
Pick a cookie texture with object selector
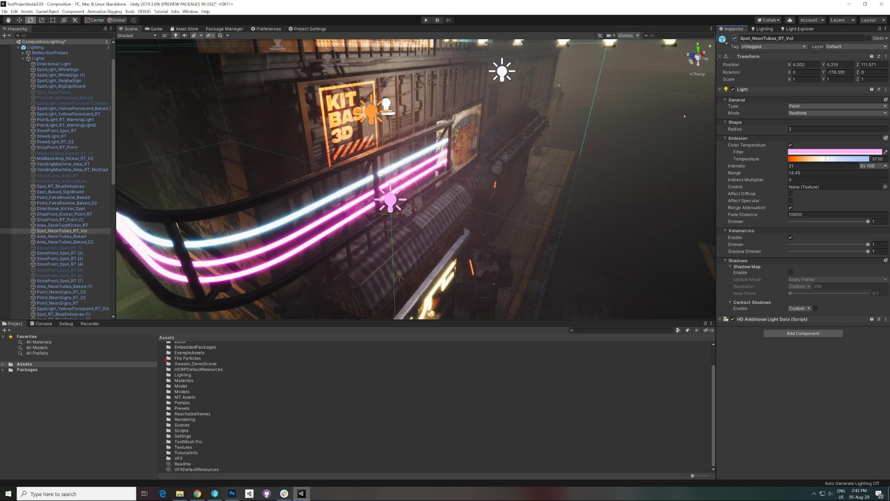[885, 187]
